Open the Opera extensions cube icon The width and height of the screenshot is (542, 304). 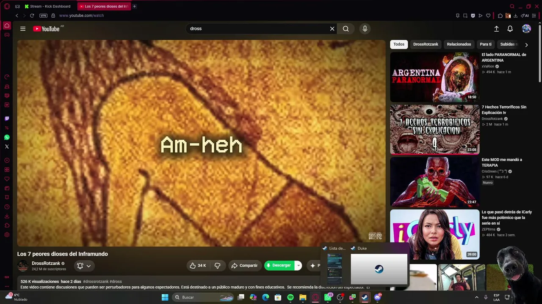point(500,16)
